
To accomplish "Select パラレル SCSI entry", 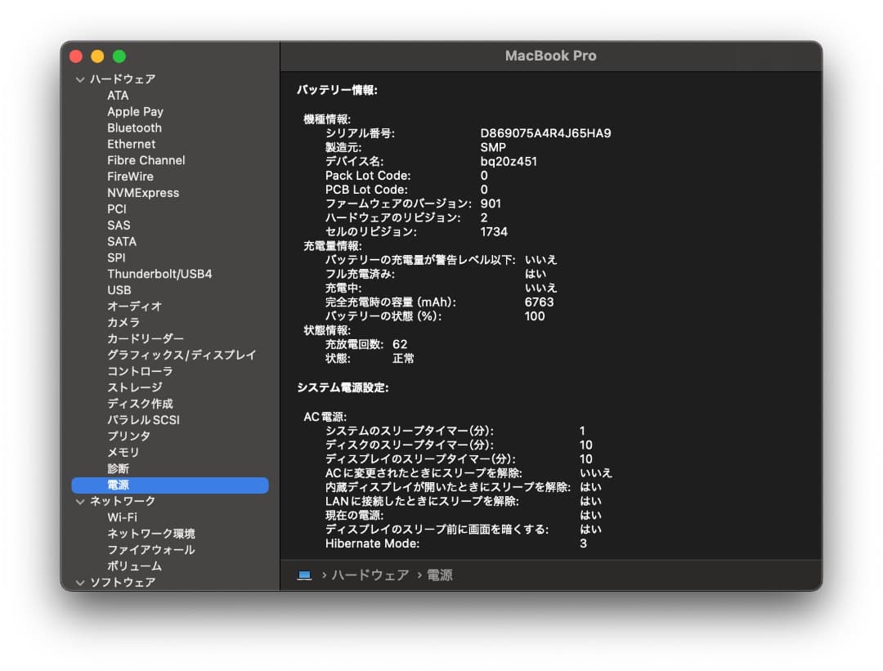I will 143,420.
